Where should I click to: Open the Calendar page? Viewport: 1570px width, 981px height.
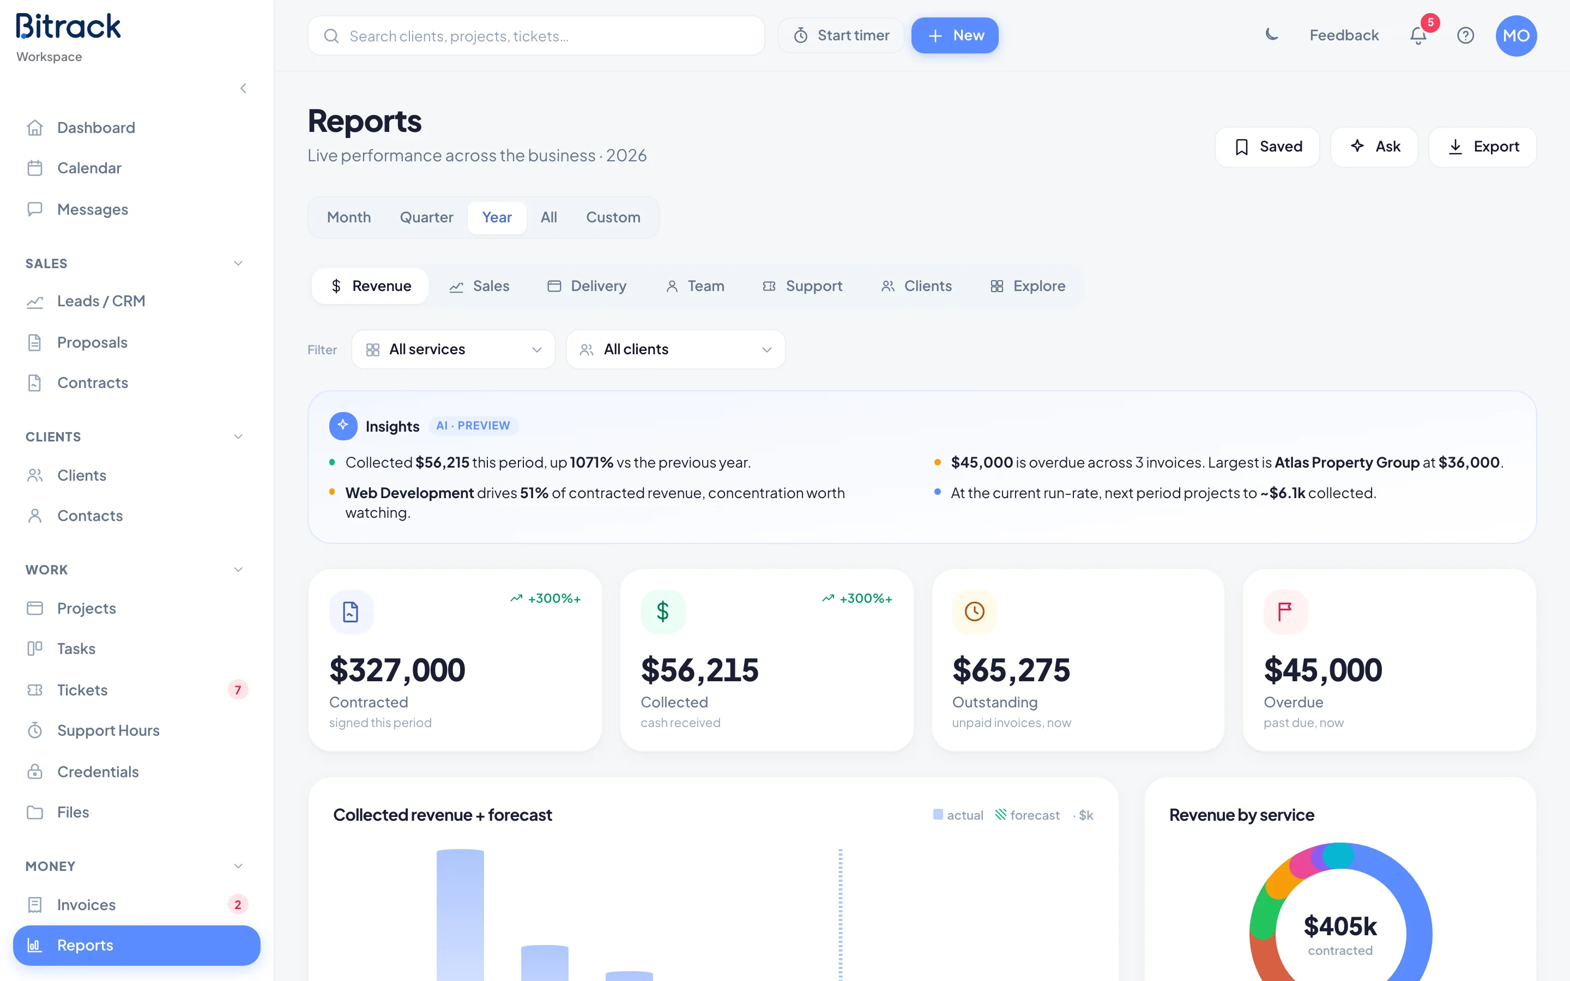pyautogui.click(x=136, y=168)
